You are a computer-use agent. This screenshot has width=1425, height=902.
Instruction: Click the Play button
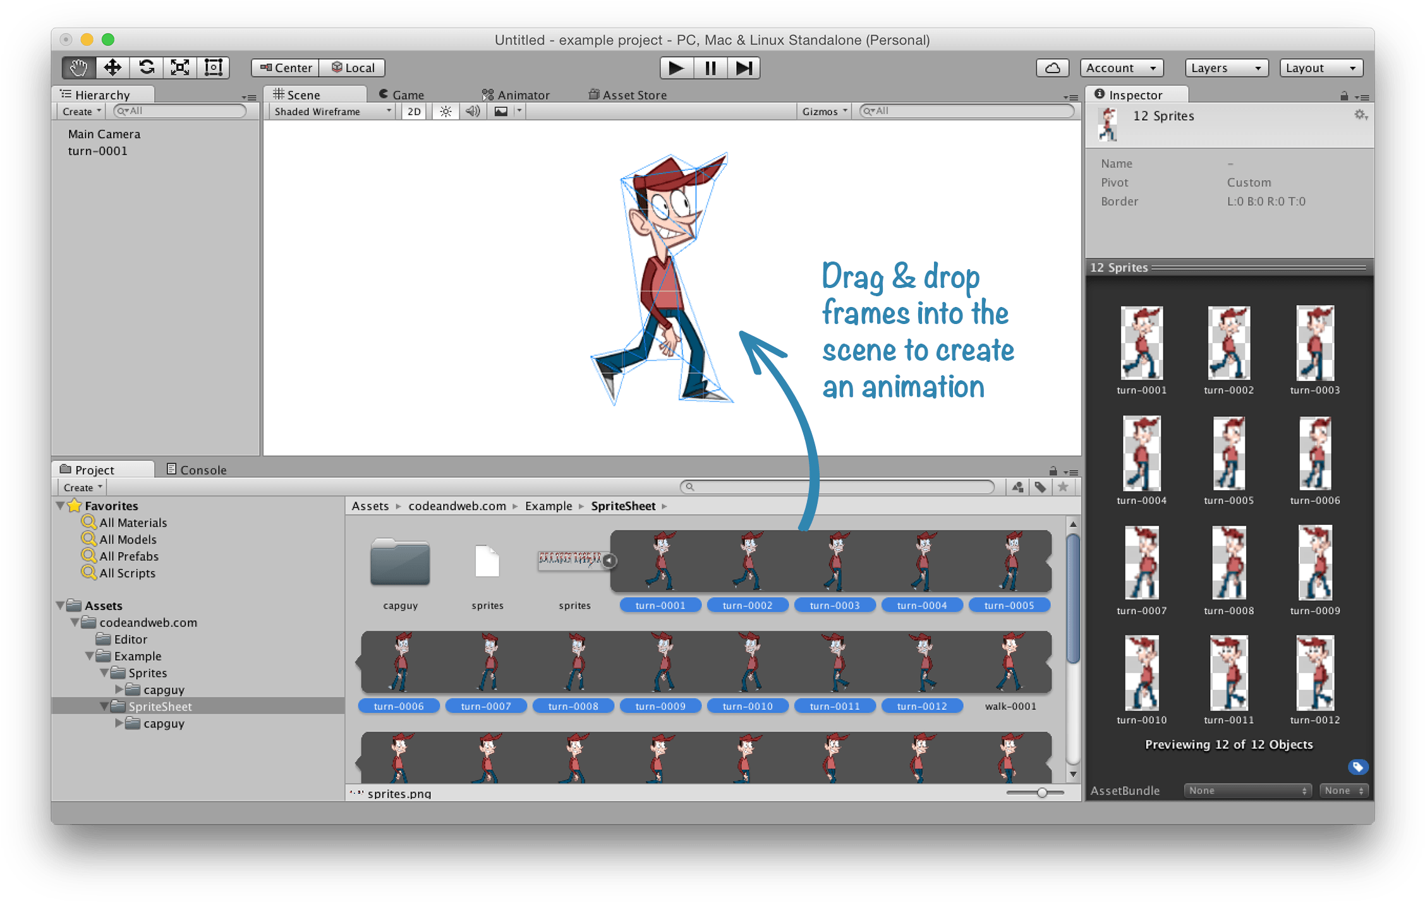coord(676,68)
